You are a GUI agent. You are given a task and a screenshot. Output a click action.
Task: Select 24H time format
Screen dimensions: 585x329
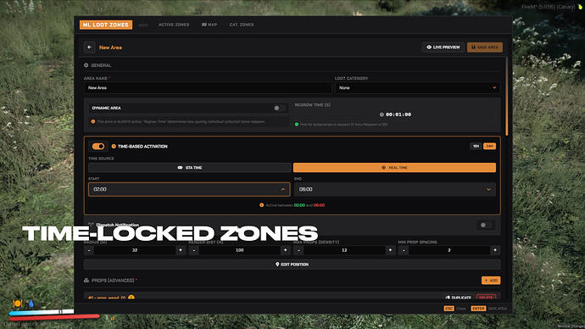pos(489,146)
